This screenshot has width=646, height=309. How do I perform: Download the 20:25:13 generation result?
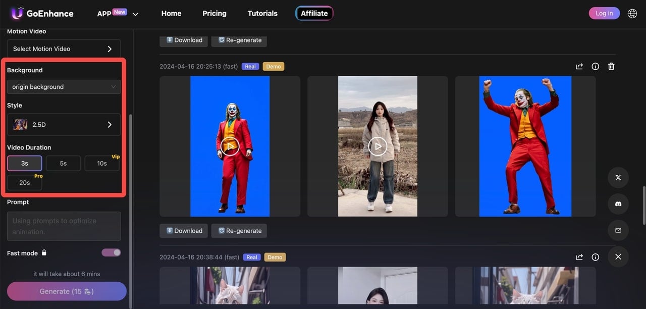pos(184,231)
